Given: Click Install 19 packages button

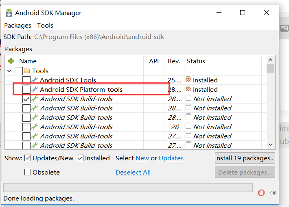Looking at the screenshot, I should [245, 158].
